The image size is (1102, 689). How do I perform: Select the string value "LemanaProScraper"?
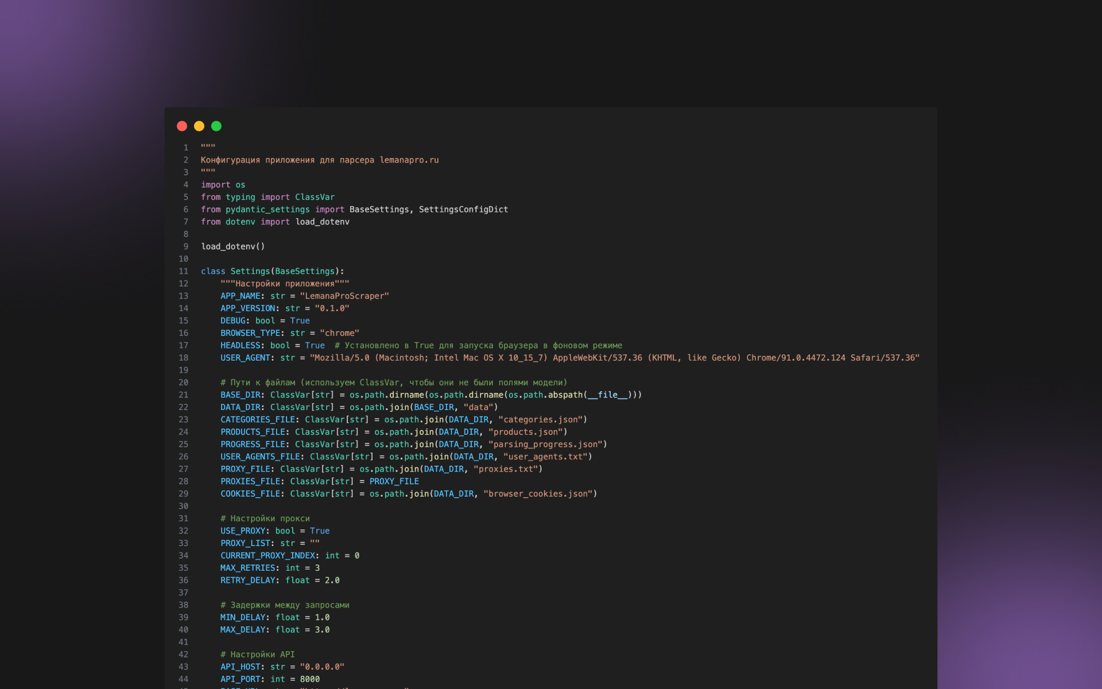(344, 296)
